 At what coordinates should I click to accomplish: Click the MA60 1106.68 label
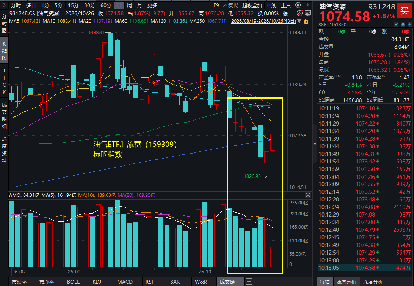[131, 21]
